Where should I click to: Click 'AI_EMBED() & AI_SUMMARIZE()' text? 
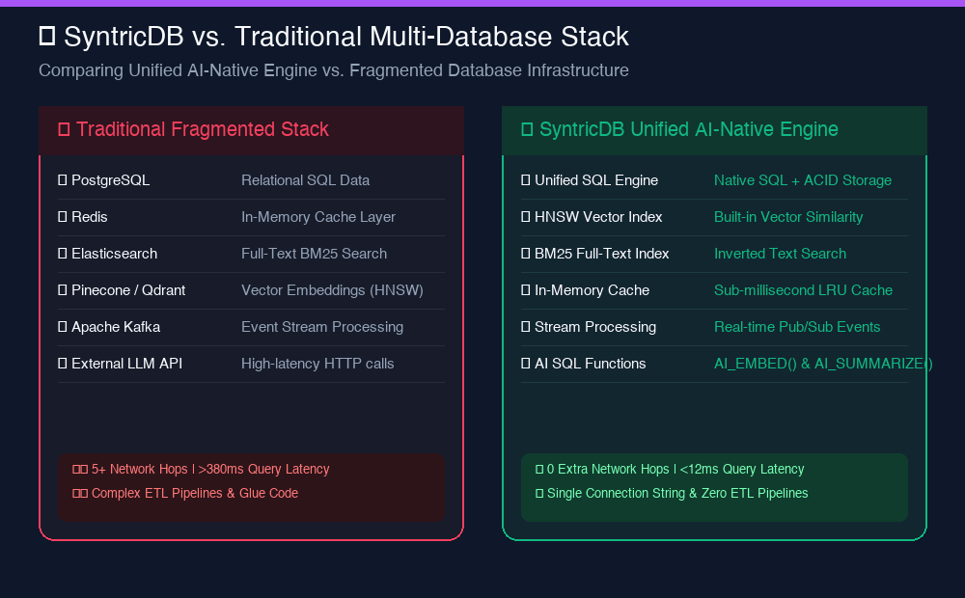(x=823, y=364)
